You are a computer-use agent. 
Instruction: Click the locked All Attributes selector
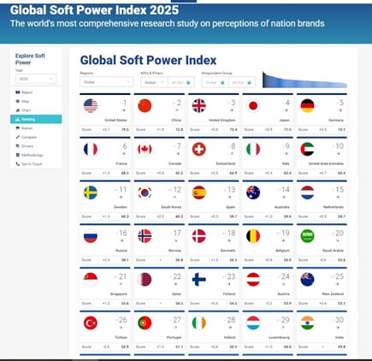(181, 82)
